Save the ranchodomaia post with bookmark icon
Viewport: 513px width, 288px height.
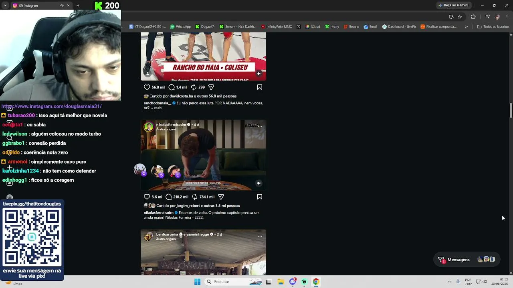click(x=260, y=87)
